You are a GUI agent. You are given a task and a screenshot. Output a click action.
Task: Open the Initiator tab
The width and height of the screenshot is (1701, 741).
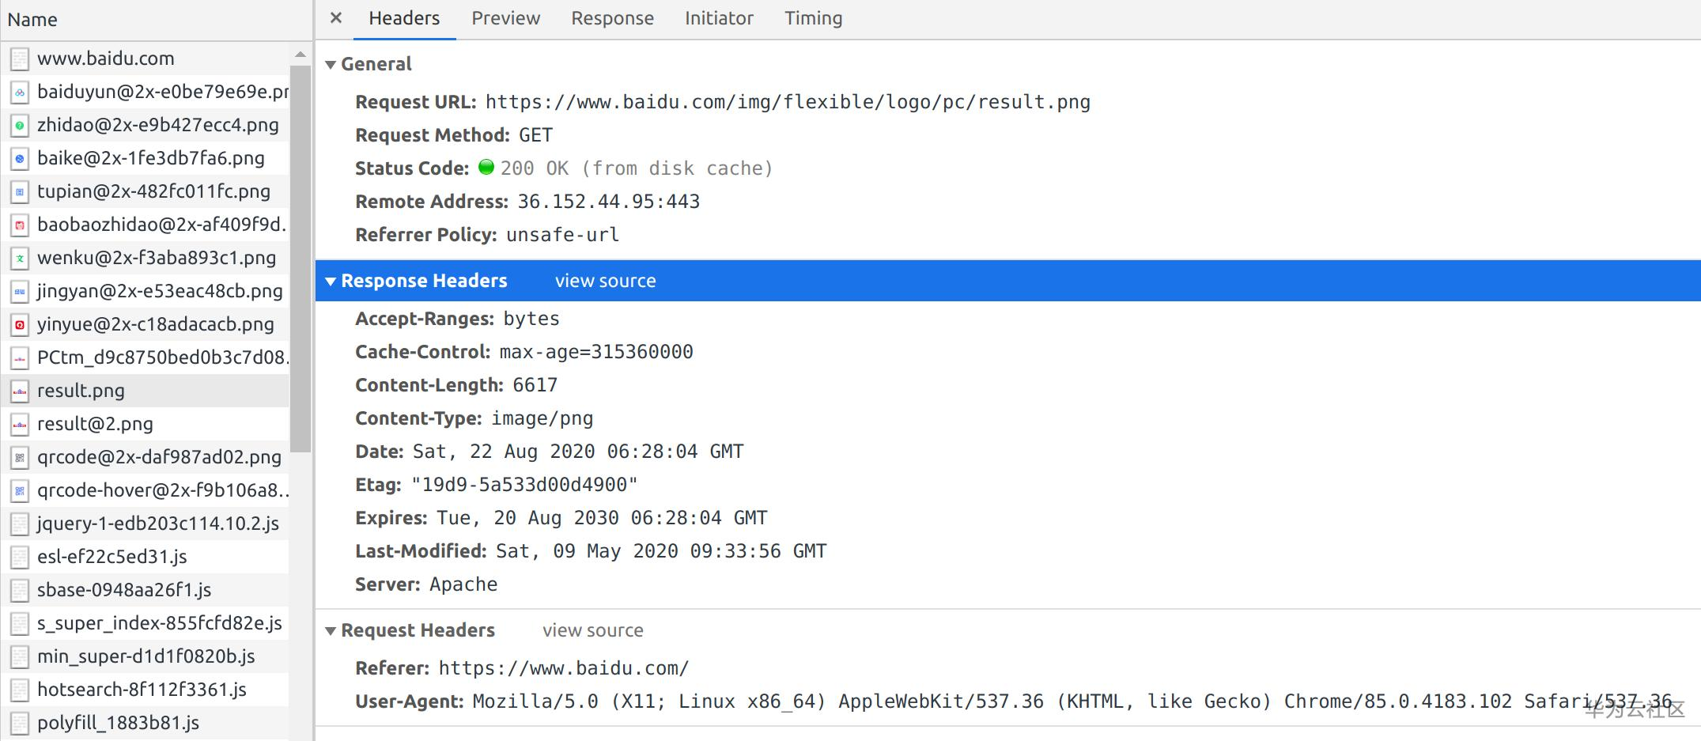coord(719,18)
